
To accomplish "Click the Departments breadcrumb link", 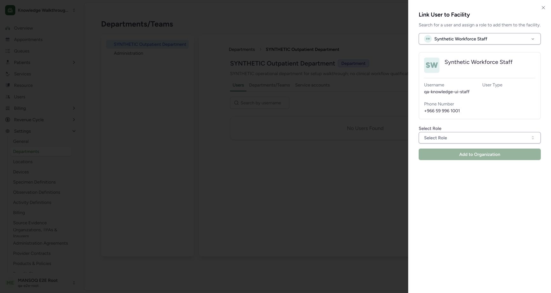I will pos(242,49).
